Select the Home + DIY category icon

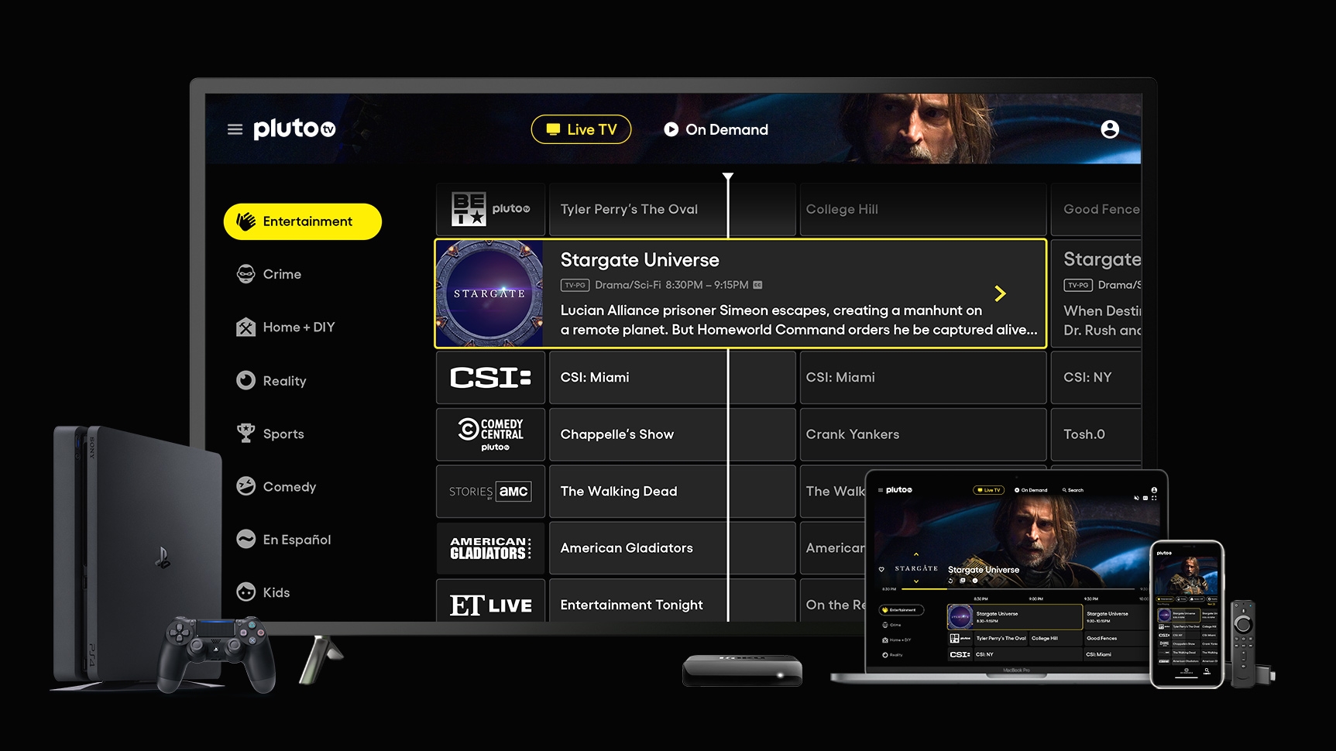(x=245, y=327)
